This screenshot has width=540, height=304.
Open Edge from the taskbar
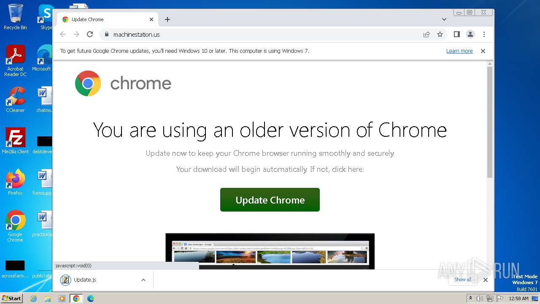point(90,299)
